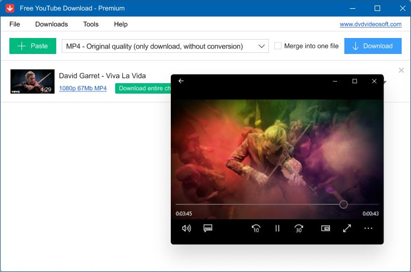Close the video player window
The image size is (411, 272).
click(x=374, y=81)
